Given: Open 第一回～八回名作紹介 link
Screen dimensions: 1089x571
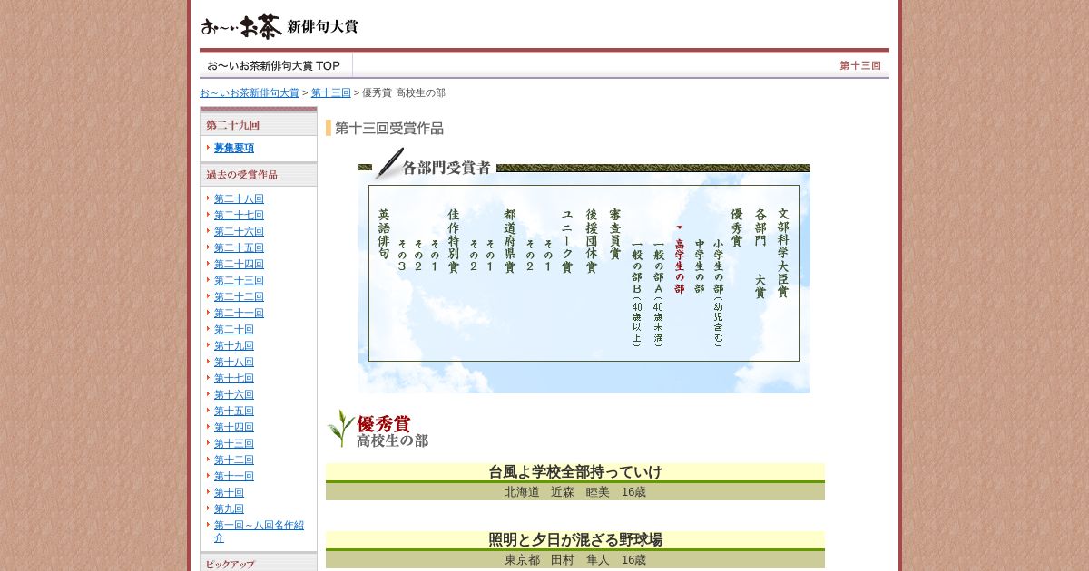Looking at the screenshot, I should pos(259,531).
